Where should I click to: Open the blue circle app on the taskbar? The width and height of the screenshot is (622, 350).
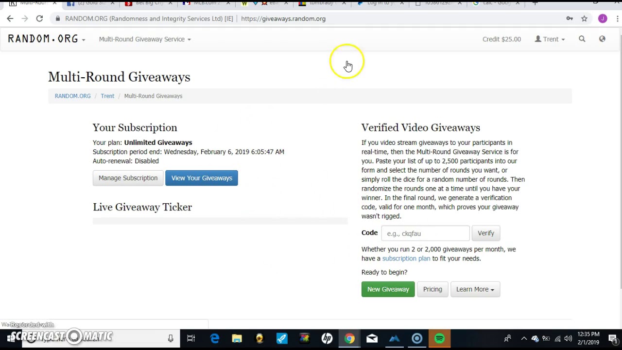click(x=417, y=338)
